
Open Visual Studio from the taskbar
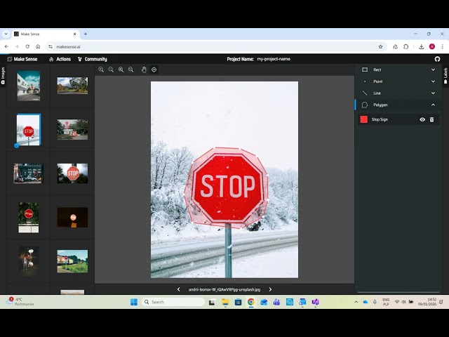click(x=315, y=302)
